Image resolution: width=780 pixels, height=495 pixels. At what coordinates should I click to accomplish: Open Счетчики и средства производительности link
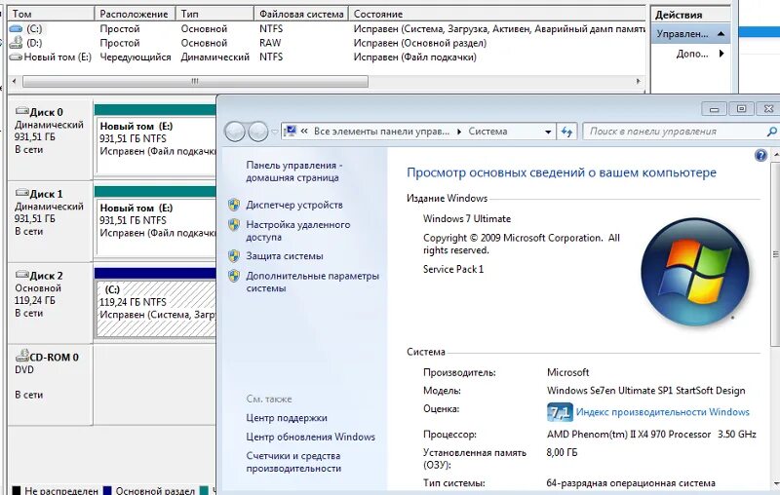(x=293, y=462)
